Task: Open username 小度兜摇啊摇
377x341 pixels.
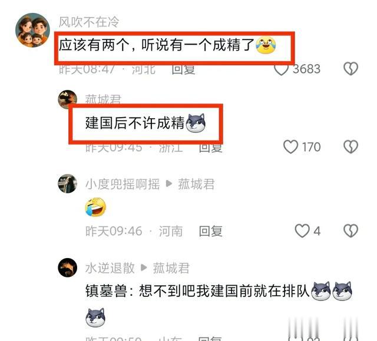Action: (x=123, y=184)
